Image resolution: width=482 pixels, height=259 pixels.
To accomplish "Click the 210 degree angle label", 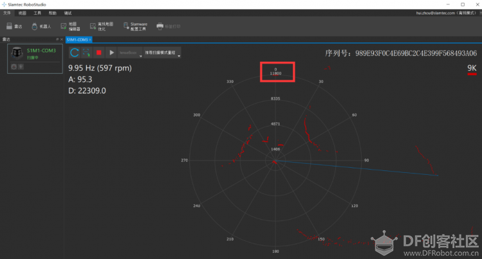I will tap(230, 238).
